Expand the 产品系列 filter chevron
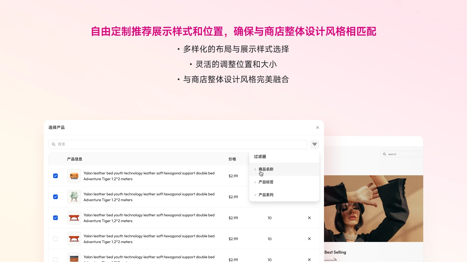 (255, 195)
